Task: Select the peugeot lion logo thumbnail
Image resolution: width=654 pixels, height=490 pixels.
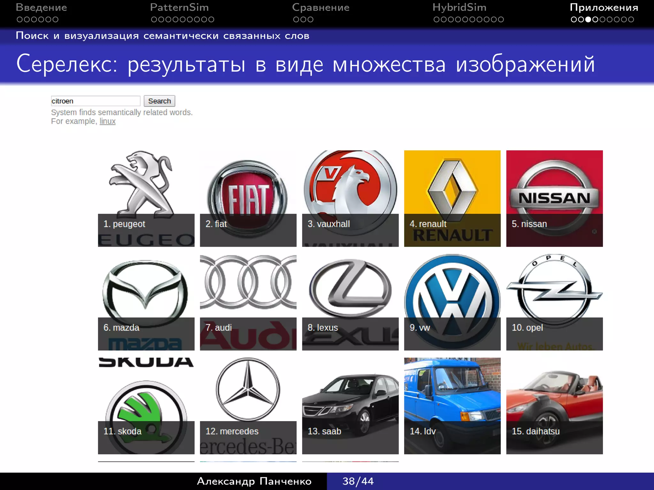Action: click(146, 198)
